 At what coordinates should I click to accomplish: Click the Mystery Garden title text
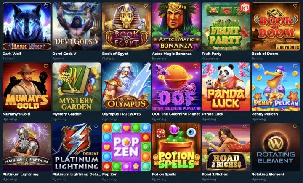click(67, 114)
